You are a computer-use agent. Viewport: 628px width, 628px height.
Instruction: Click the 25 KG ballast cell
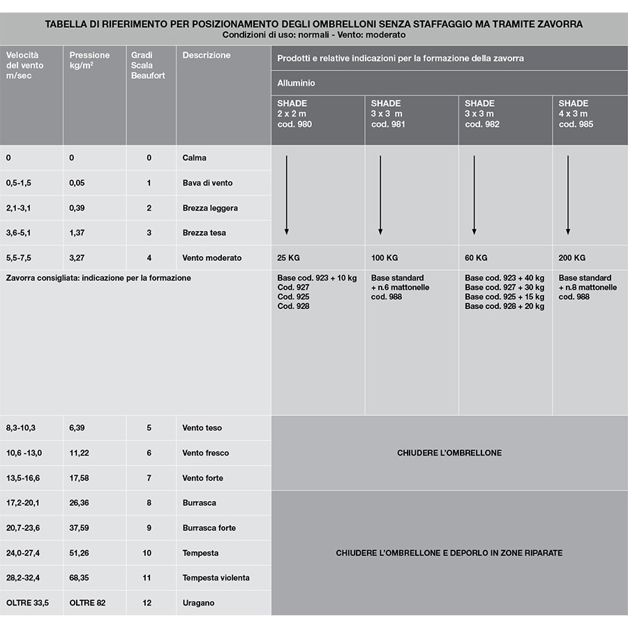(x=318, y=257)
